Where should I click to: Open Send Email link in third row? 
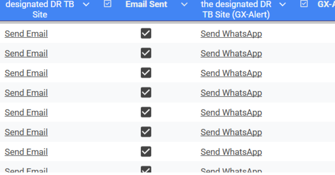(26, 73)
